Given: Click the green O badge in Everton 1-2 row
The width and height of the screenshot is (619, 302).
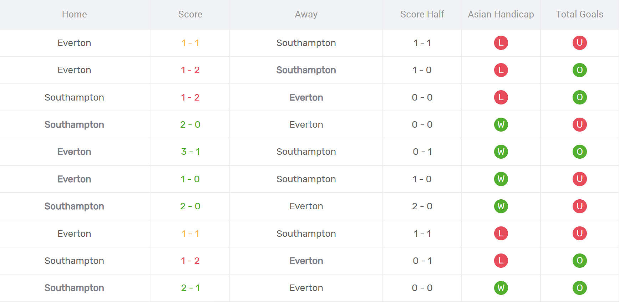Looking at the screenshot, I should 579,70.
